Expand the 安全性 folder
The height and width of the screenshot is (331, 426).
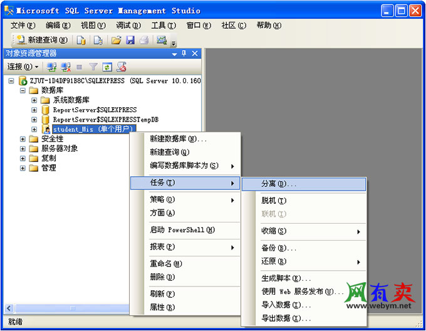pyautogui.click(x=23, y=139)
